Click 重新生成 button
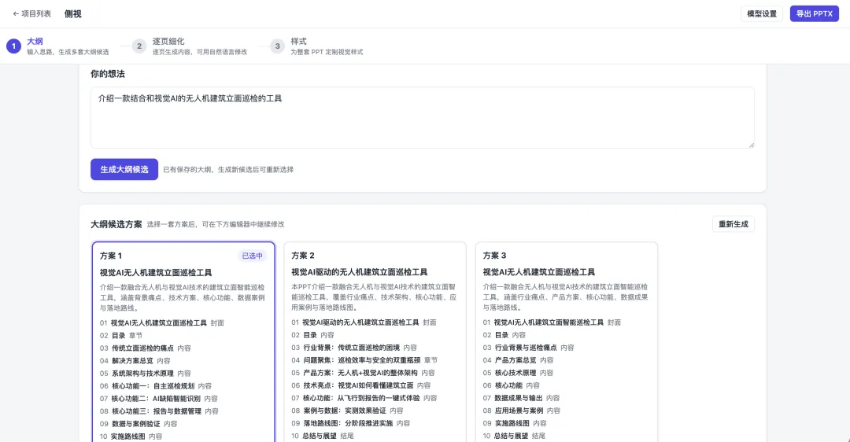The height and width of the screenshot is (442, 850). pos(733,224)
